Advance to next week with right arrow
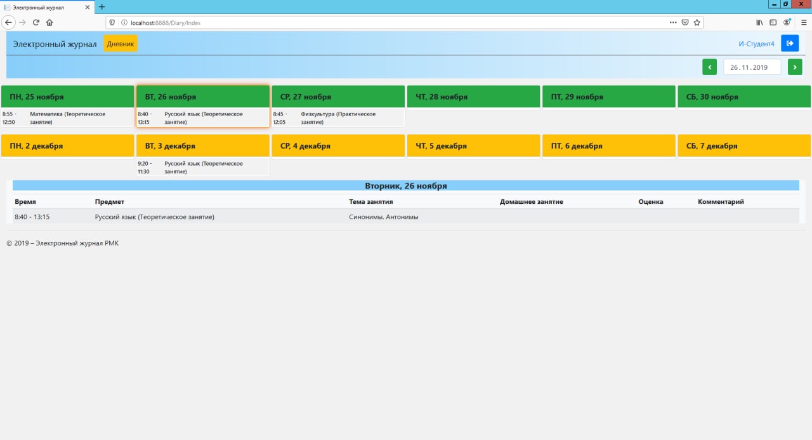Screen dimensions: 812x440 795,67
